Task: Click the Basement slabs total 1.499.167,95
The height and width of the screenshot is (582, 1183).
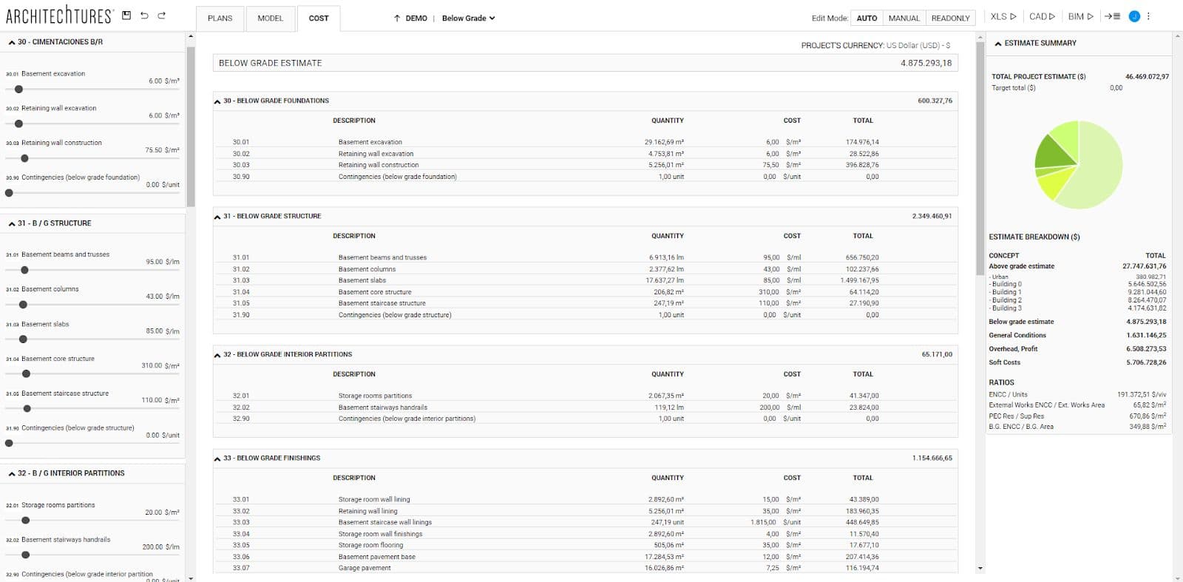Action: point(860,280)
